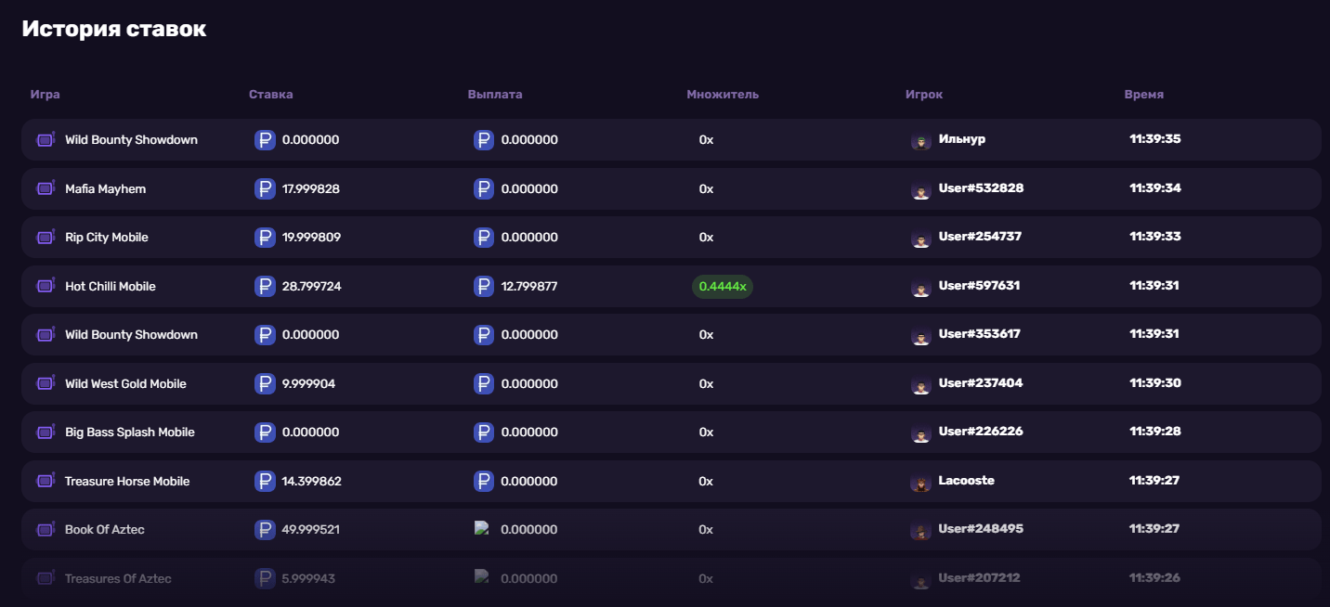Viewport: 1330px width, 607px height.
Task: Click the avatar of User#597631
Action: coord(920,288)
